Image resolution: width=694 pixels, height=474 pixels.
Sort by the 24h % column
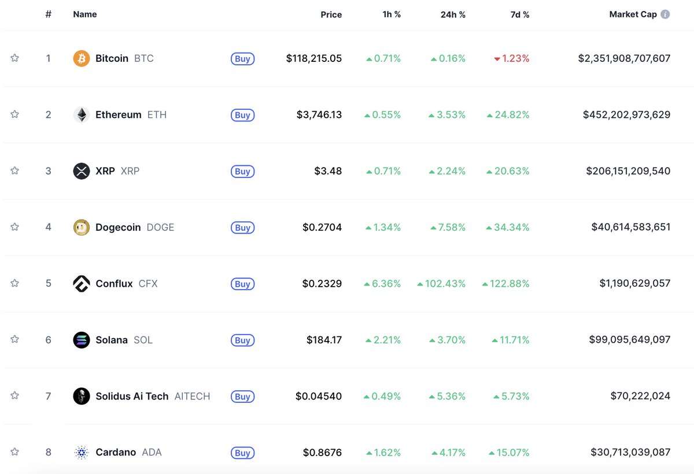(453, 14)
